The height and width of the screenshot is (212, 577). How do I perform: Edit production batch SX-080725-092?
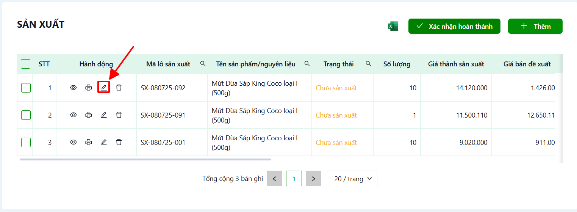104,88
